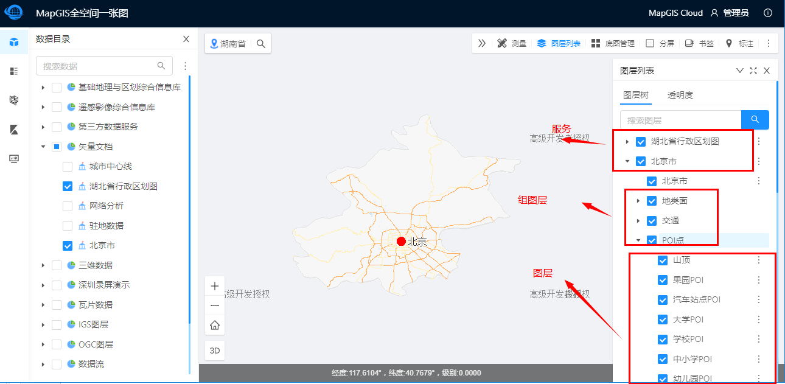Uncheck the 学校POI layer
The image size is (785, 384).
663,339
